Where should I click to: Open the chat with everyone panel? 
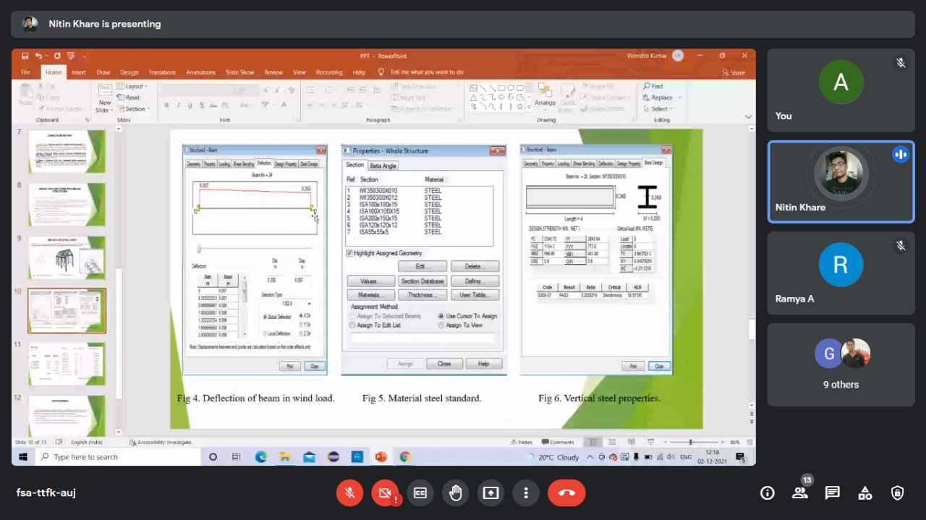coord(833,493)
